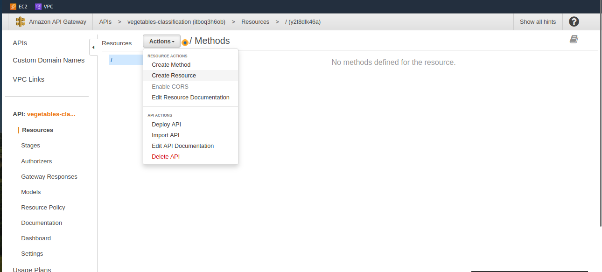
Task: Open the vegetables-classification breadcrumb link
Action: [176, 21]
